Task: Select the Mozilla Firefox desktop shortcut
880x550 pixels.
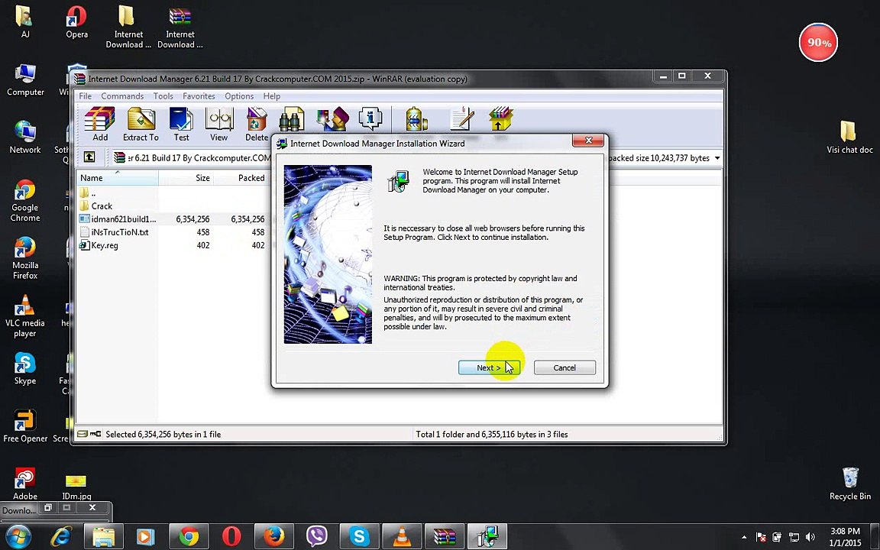Action: (25, 258)
